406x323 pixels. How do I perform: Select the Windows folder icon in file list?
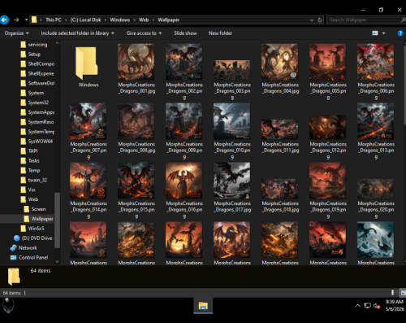(87, 63)
